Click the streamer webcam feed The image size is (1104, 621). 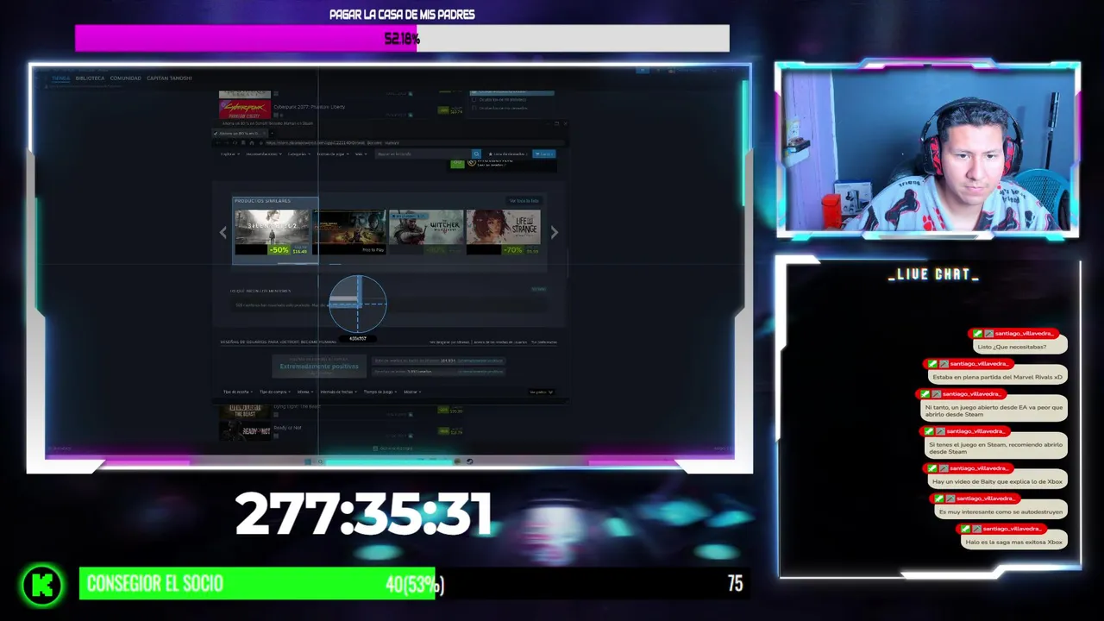coord(927,148)
